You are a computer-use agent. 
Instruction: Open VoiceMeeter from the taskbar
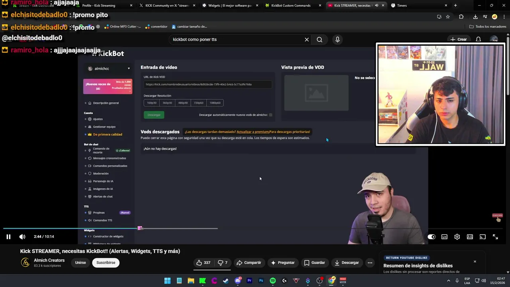point(343,281)
